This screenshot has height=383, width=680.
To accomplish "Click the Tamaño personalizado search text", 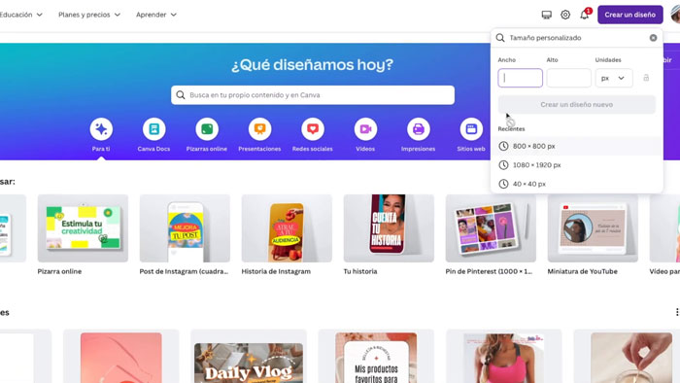I will [545, 38].
